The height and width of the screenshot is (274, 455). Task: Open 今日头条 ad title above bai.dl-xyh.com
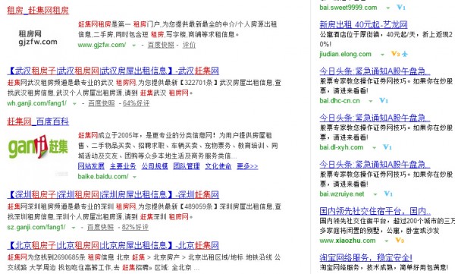tap(375, 118)
